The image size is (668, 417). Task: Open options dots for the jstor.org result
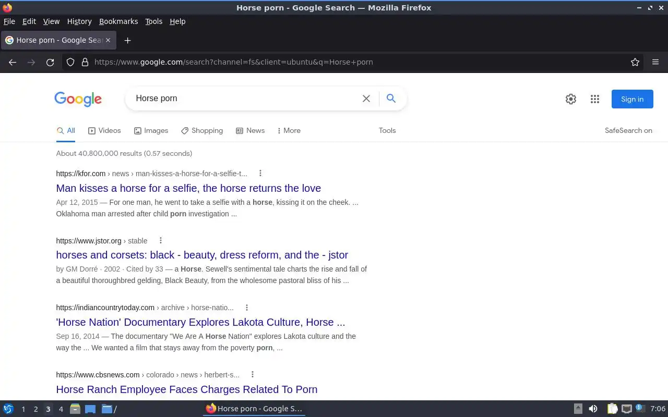pos(161,241)
